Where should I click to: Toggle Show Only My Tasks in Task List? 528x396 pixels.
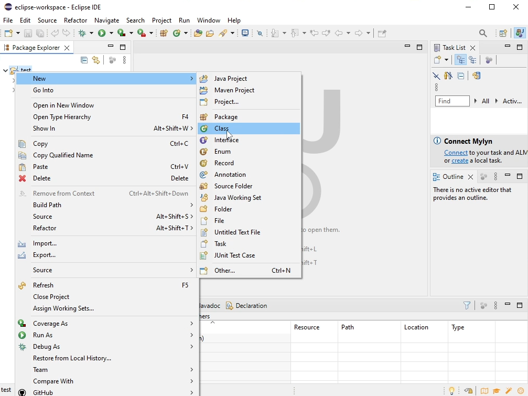point(448,76)
